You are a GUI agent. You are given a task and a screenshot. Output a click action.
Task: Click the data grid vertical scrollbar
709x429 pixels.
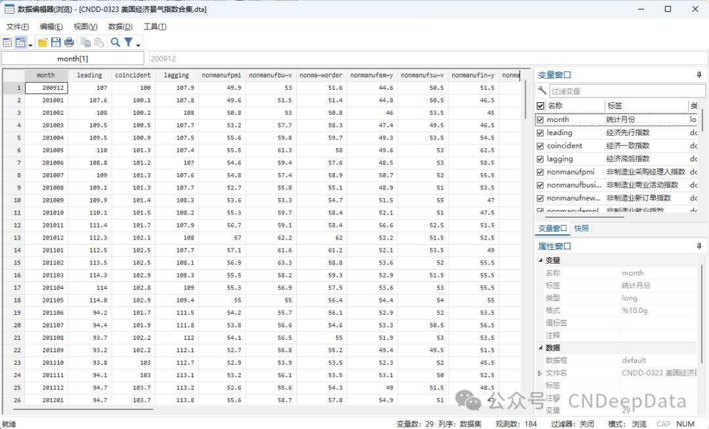pos(525,99)
